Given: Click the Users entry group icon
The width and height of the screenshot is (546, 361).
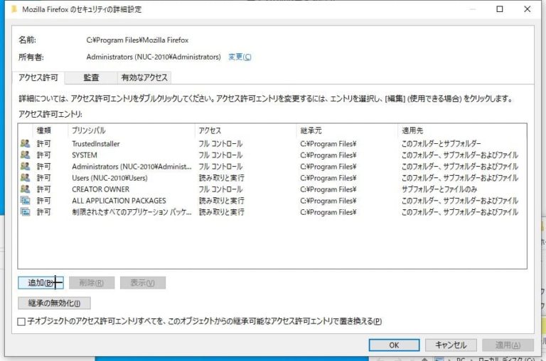Looking at the screenshot, I should point(25,177).
